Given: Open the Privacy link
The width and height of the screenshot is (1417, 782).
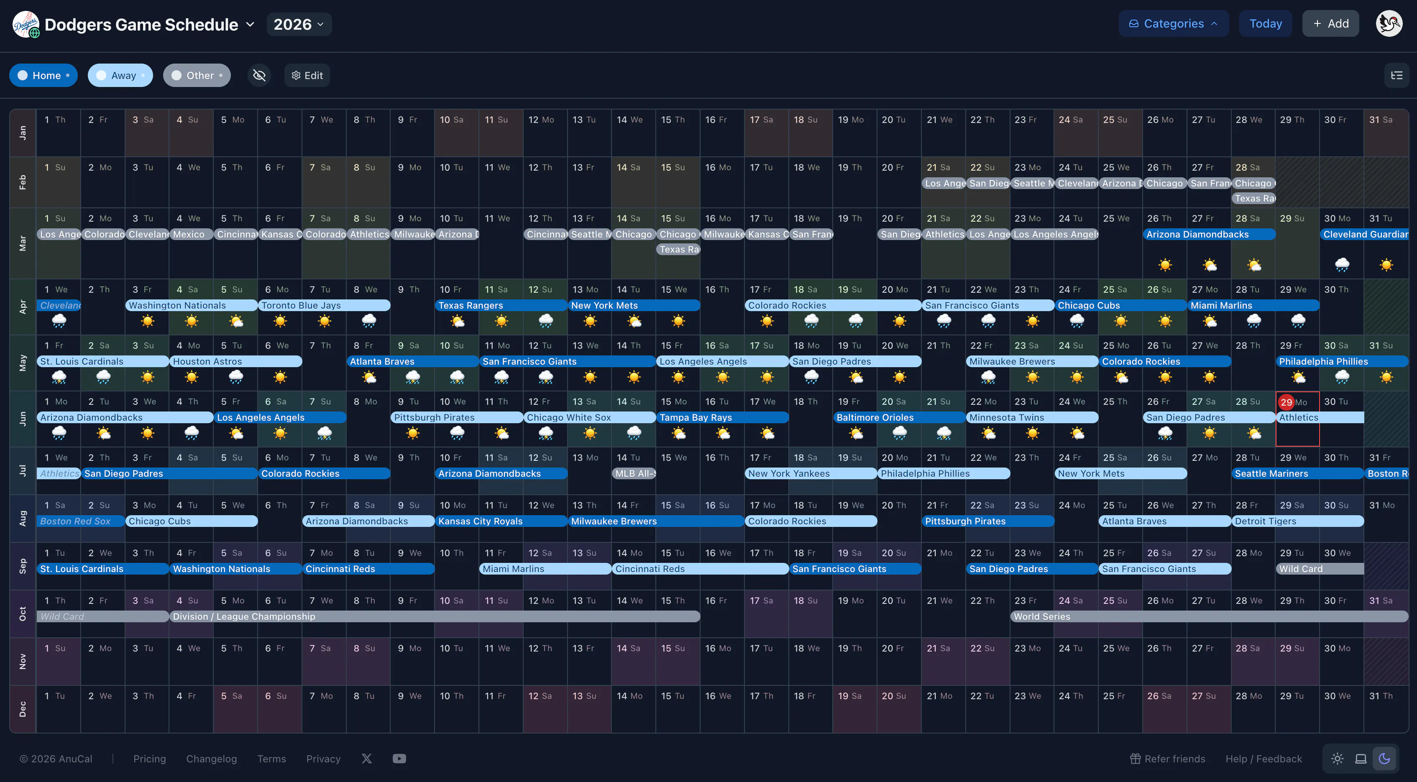Looking at the screenshot, I should (323, 758).
